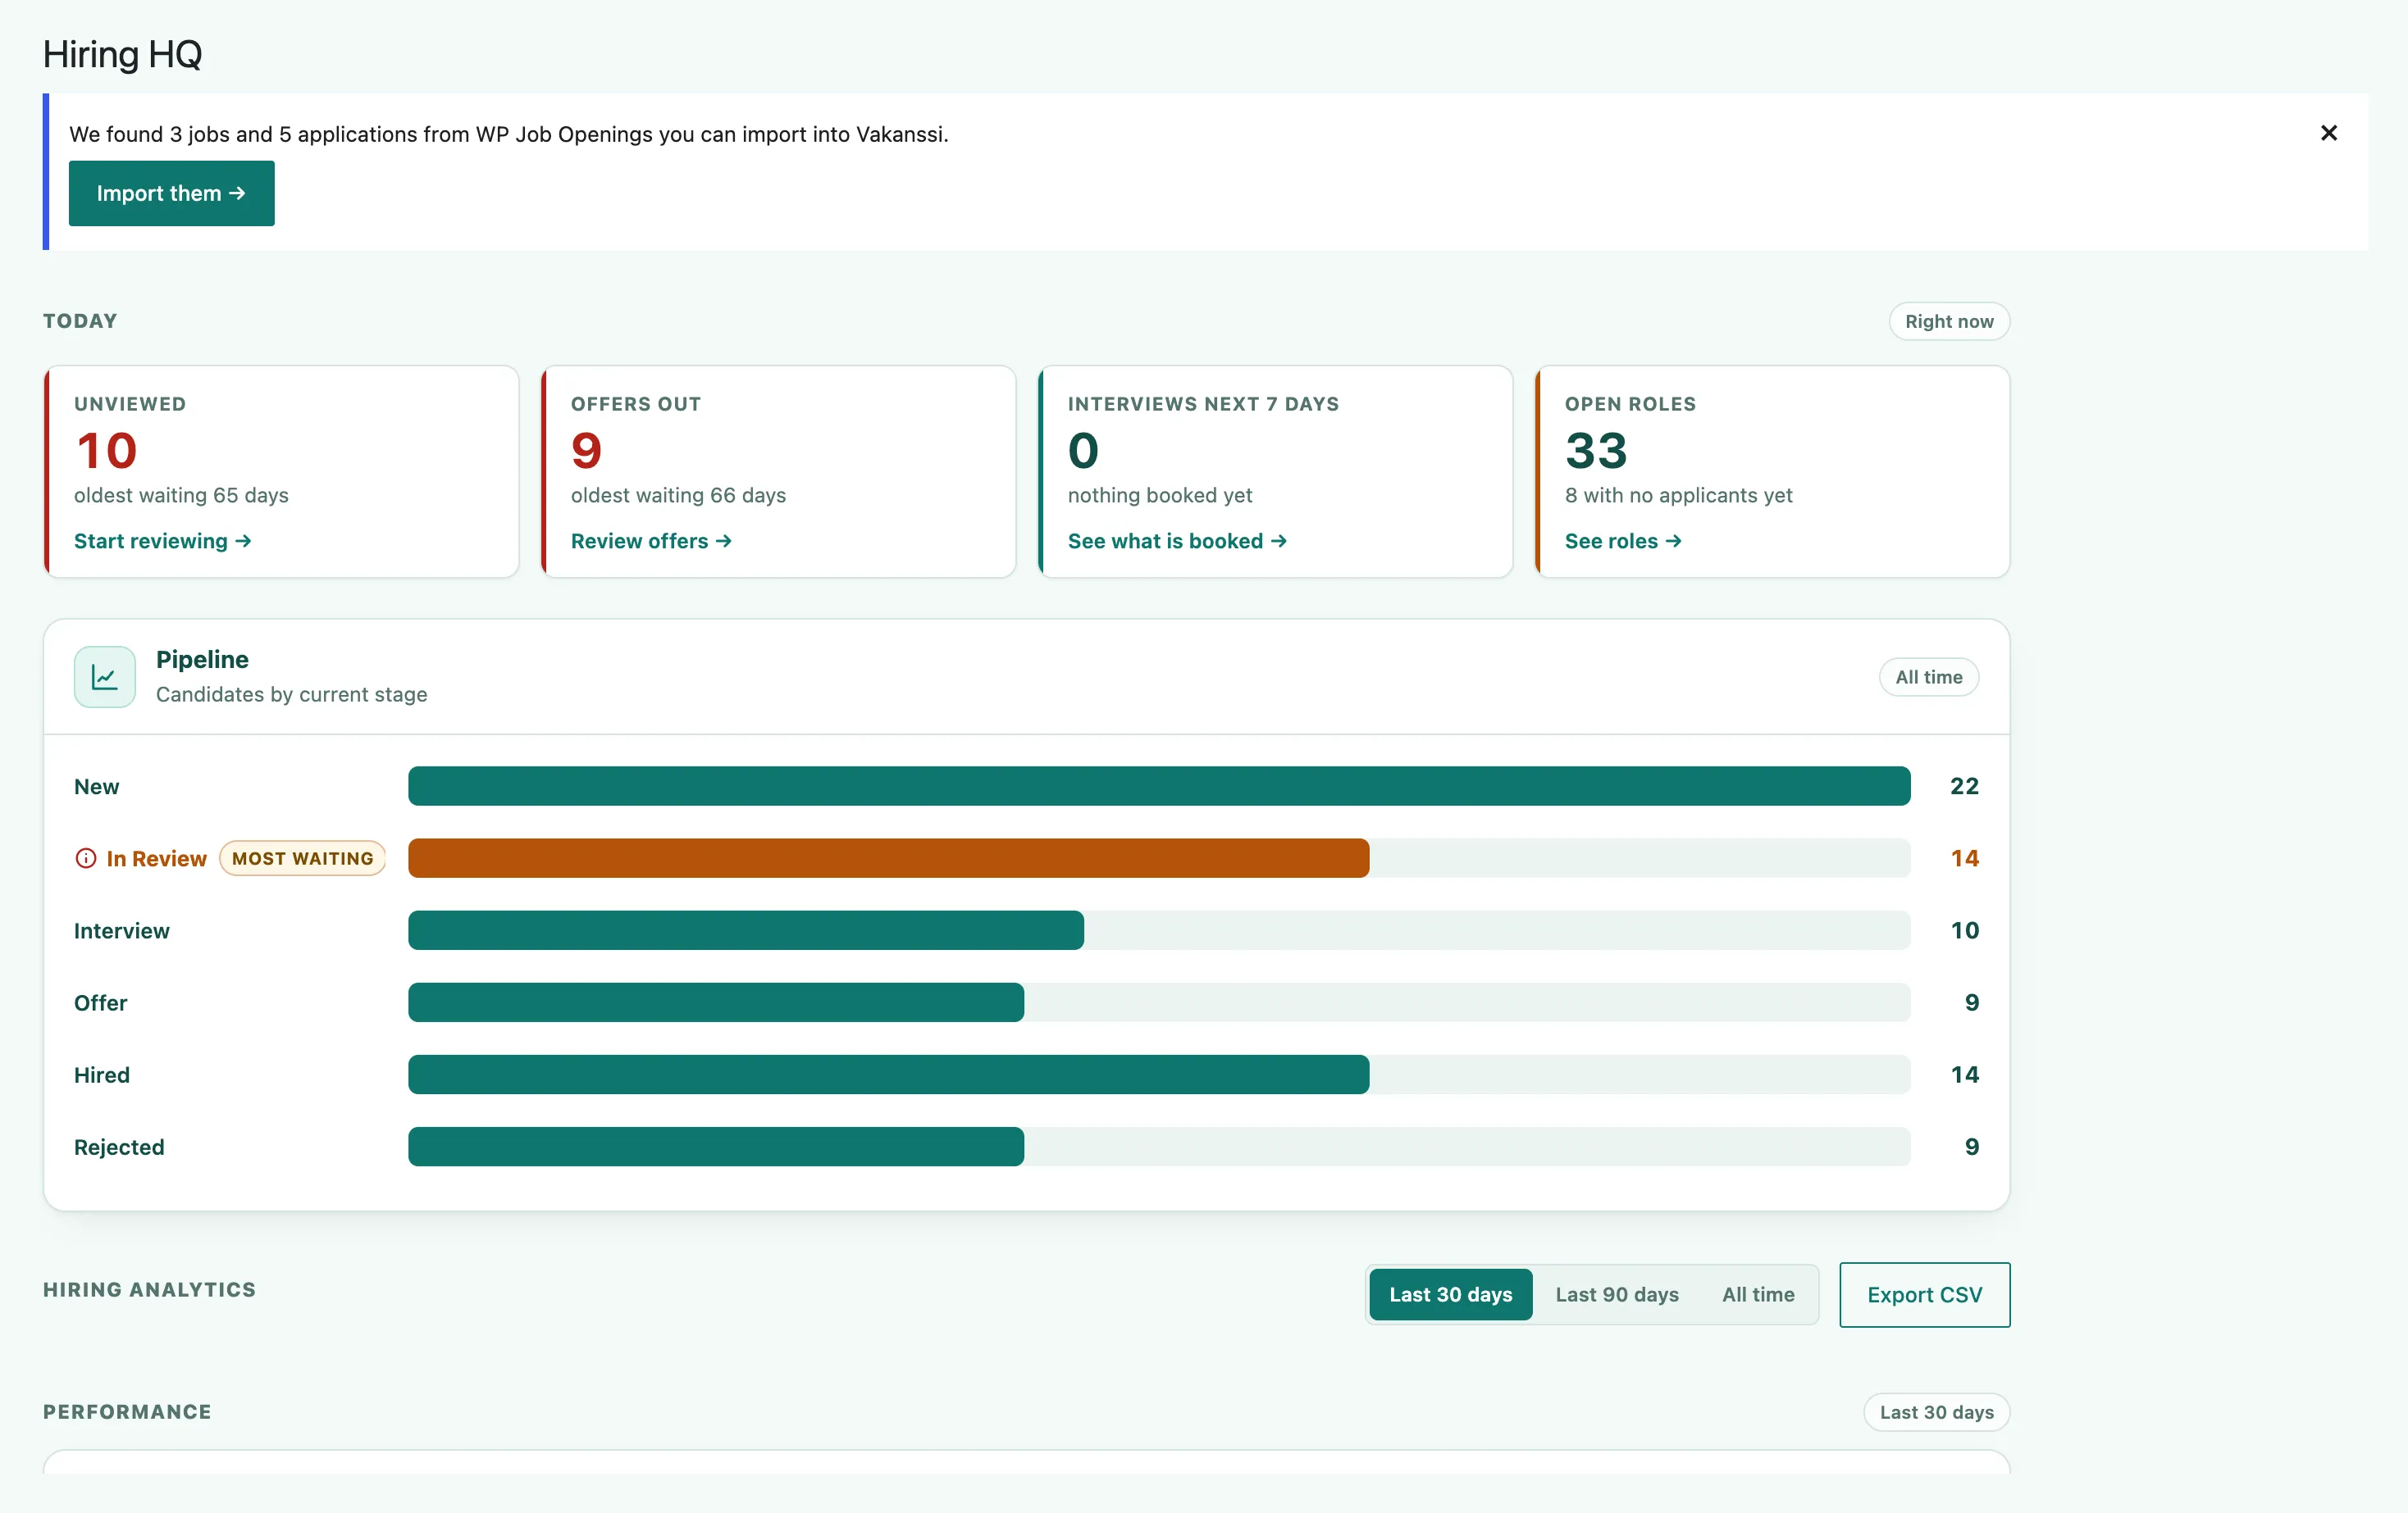Image resolution: width=2408 pixels, height=1513 pixels.
Task: Click the Pipeline chart icon
Action: click(105, 676)
